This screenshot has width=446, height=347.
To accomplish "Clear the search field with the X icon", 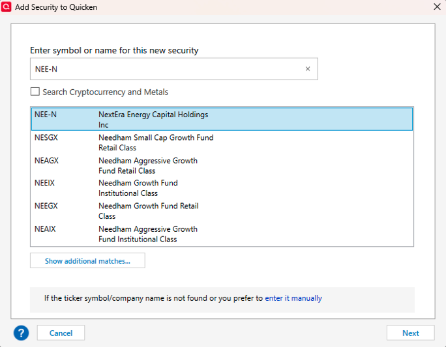I will pyautogui.click(x=308, y=69).
